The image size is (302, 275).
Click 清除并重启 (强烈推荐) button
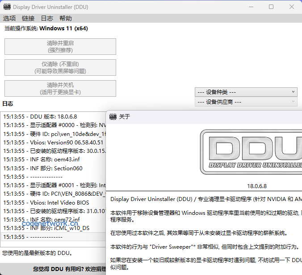pyautogui.click(x=60, y=47)
